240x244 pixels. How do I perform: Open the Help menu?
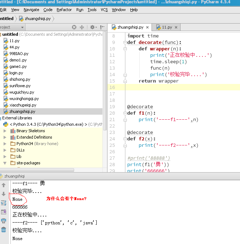click(x=134, y=10)
